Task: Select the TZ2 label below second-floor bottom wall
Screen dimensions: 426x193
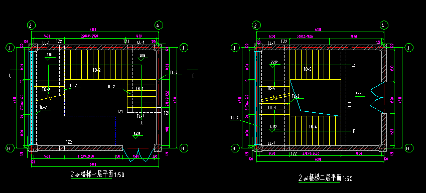Action: click(x=294, y=153)
